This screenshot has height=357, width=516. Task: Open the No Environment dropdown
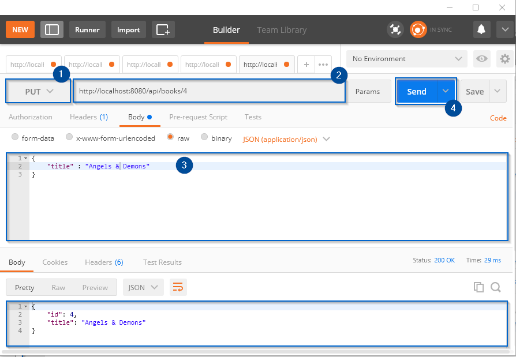click(x=406, y=58)
